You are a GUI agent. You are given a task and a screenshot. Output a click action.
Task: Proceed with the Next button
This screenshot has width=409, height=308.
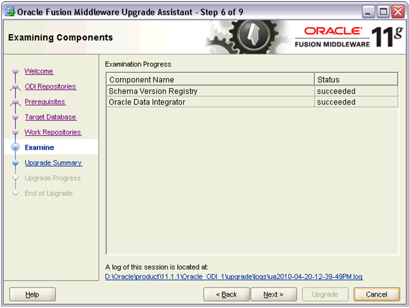(273, 294)
